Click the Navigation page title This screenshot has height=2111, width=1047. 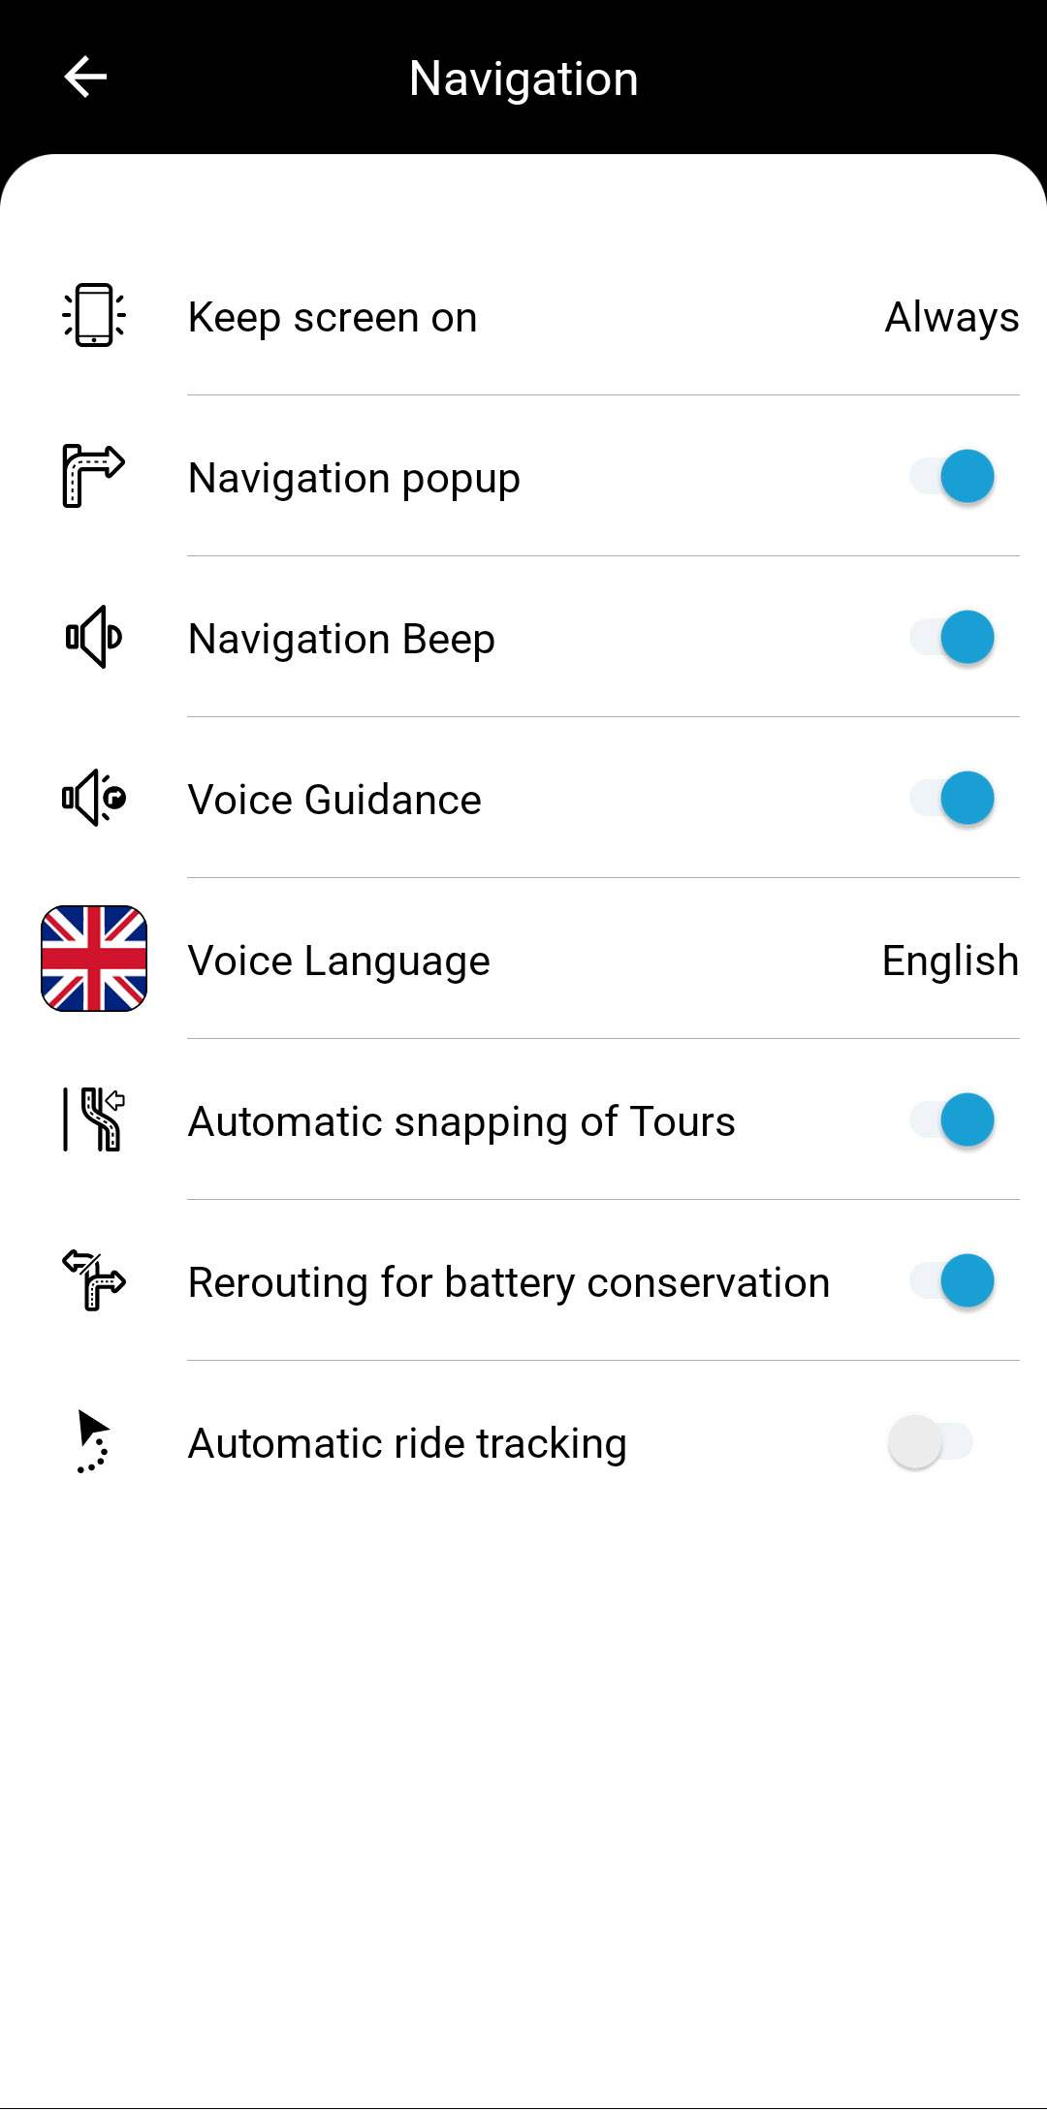pos(523,79)
